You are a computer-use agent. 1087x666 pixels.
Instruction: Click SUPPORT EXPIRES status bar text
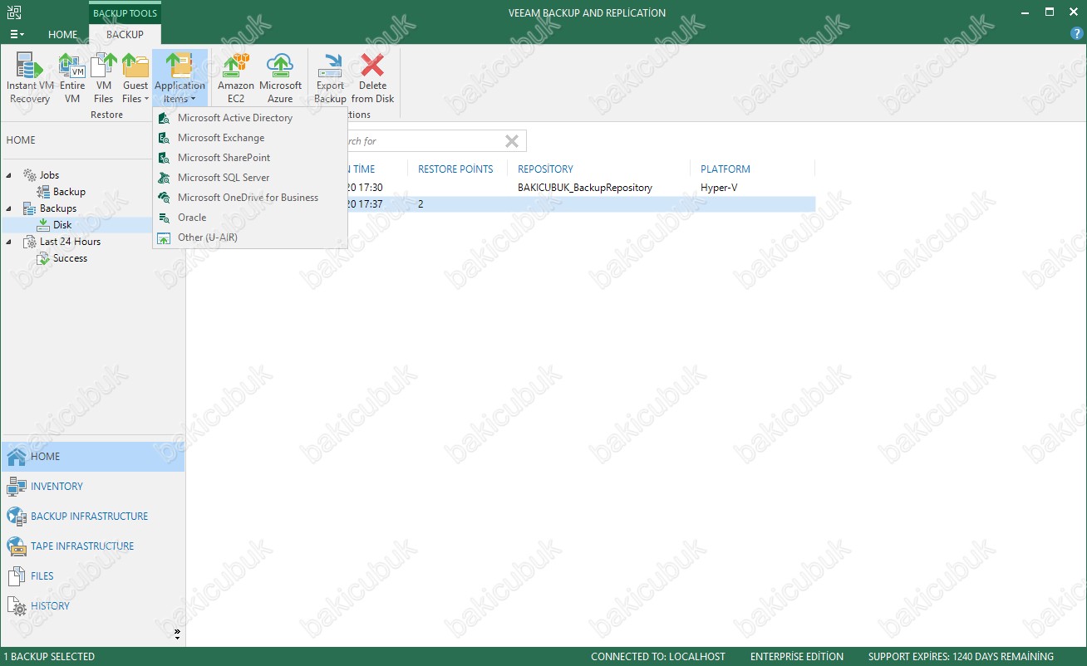click(961, 657)
